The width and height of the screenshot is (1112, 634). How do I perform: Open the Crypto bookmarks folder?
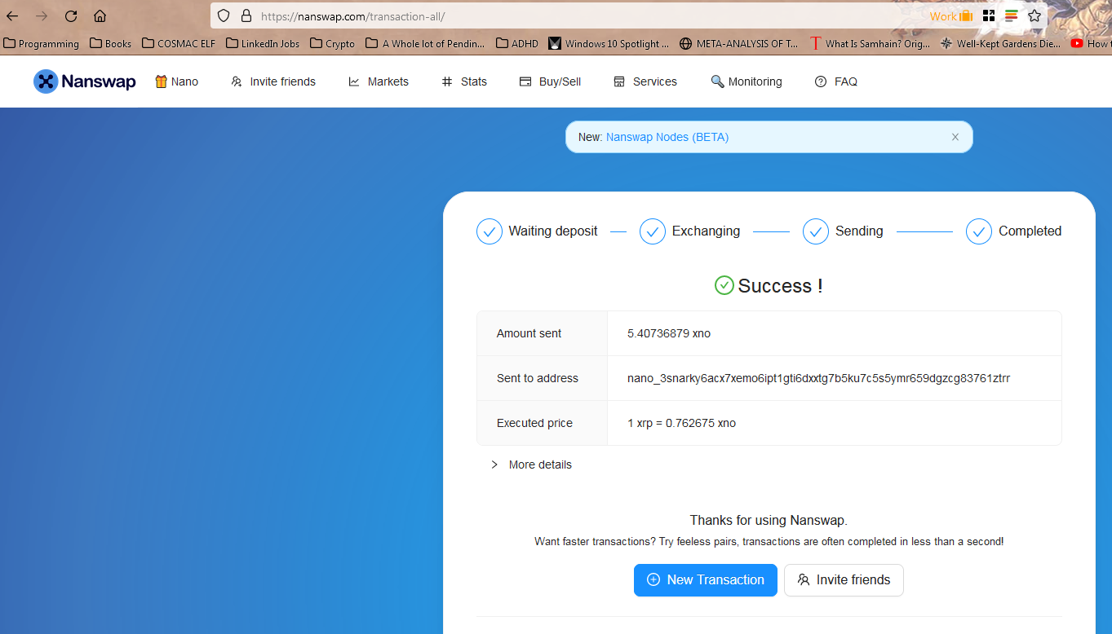pos(332,44)
